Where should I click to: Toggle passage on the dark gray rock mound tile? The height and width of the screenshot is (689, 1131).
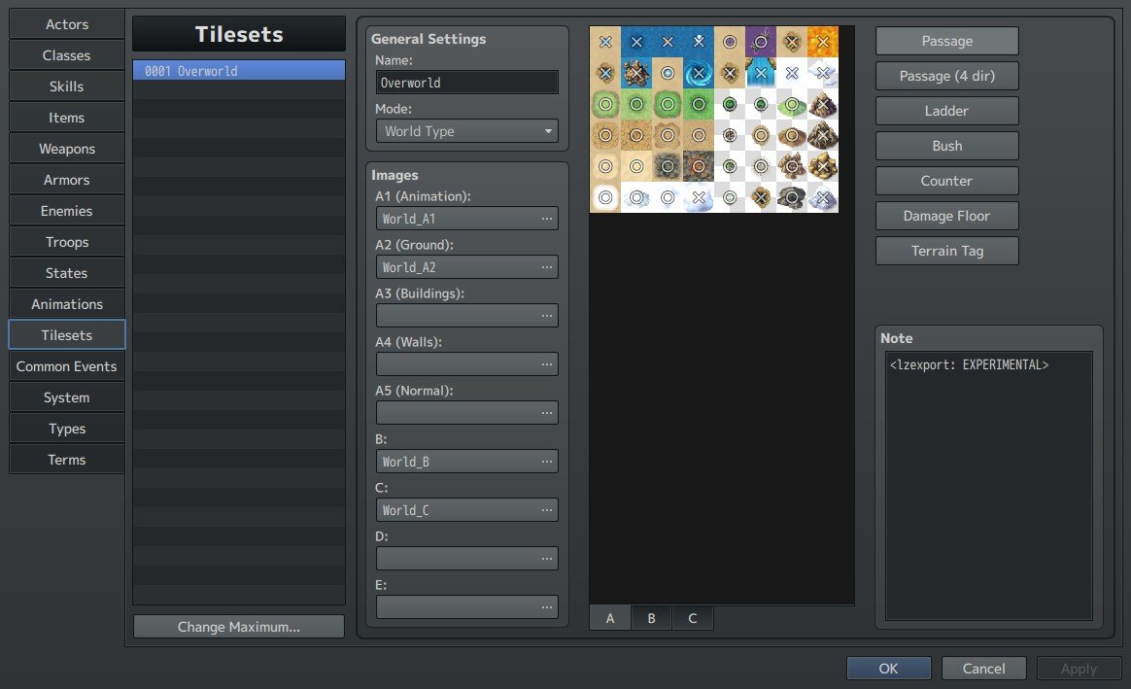792,197
